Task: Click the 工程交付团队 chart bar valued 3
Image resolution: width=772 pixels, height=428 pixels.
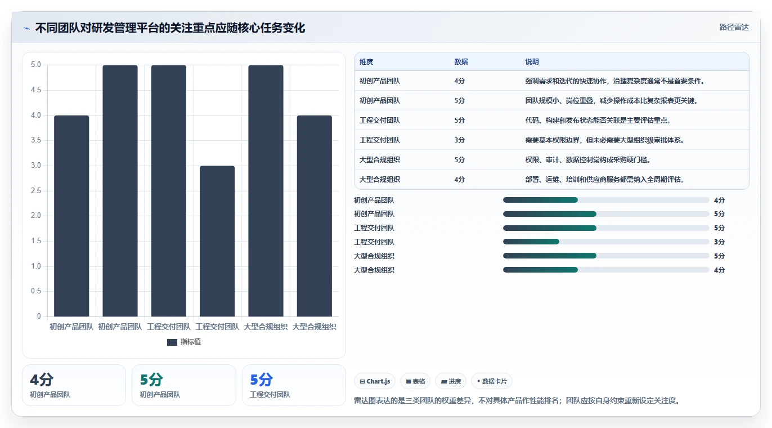Action: click(217, 241)
